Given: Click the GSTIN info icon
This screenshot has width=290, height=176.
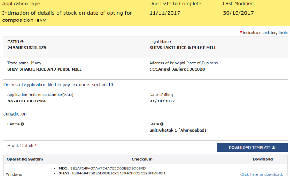Looking at the screenshot, I should click(22, 41).
